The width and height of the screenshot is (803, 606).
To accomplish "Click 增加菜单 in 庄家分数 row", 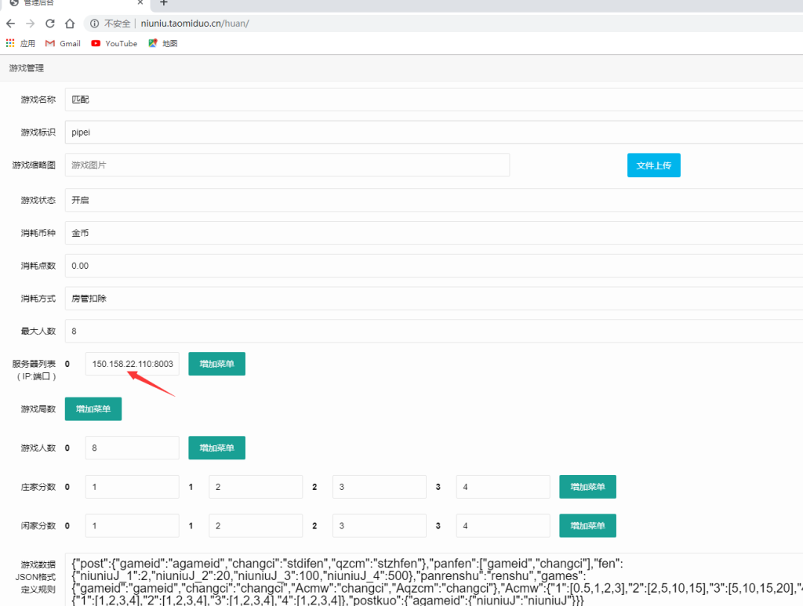I will [587, 487].
